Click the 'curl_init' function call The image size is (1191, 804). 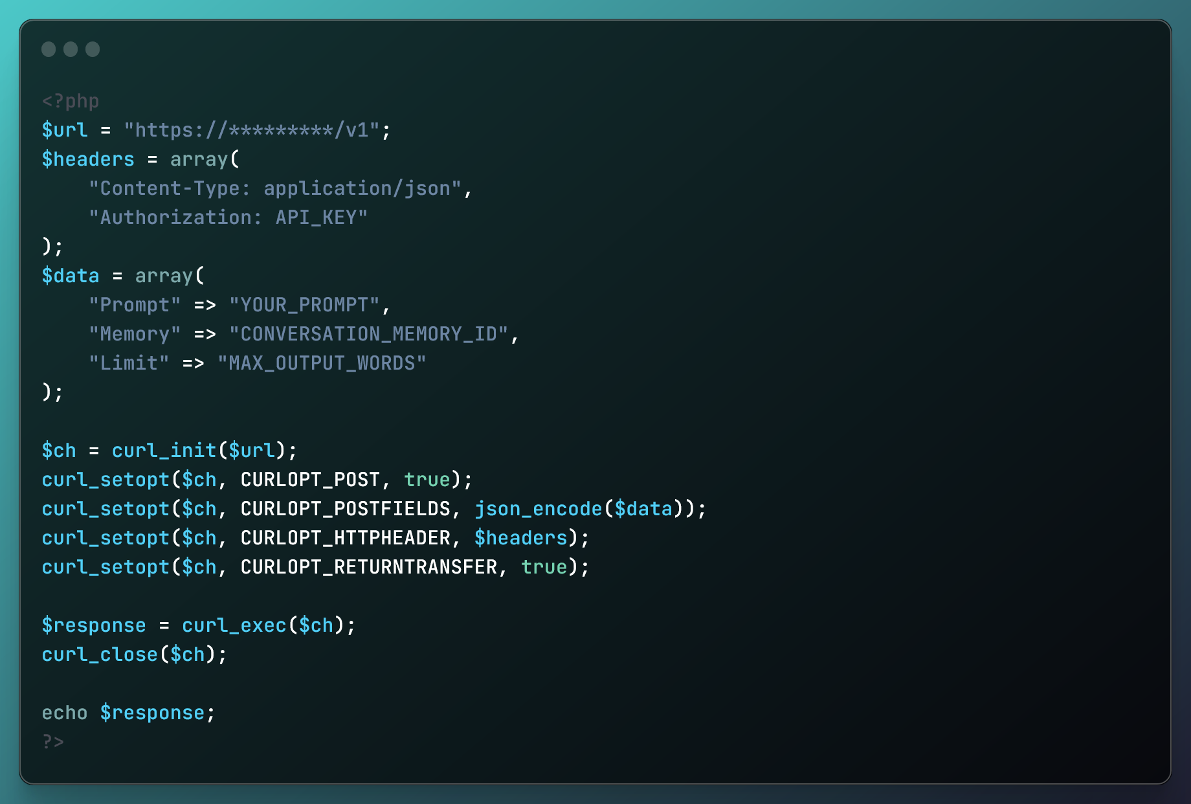(x=164, y=451)
